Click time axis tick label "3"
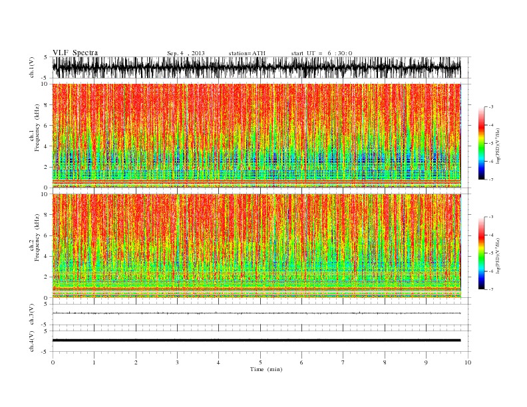 (177, 362)
